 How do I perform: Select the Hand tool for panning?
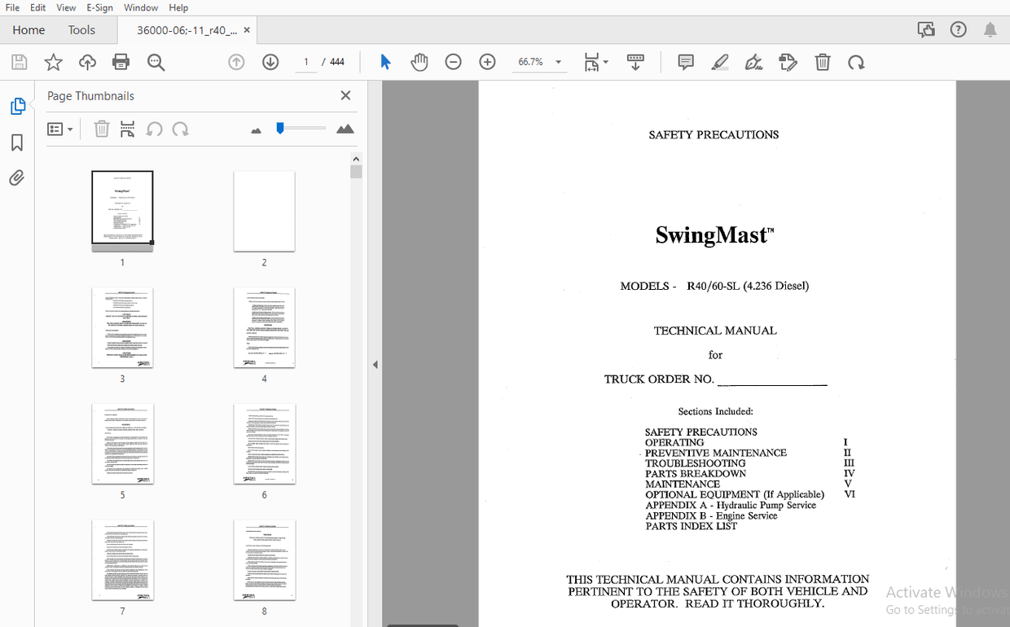pos(419,62)
